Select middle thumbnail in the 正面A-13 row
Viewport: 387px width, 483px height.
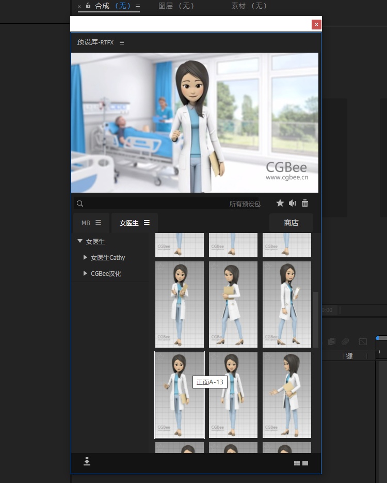pos(233,395)
